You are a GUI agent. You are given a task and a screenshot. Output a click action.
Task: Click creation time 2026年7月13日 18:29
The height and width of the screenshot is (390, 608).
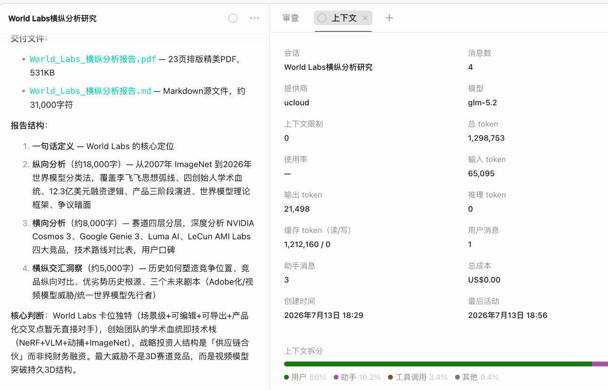pyautogui.click(x=324, y=315)
